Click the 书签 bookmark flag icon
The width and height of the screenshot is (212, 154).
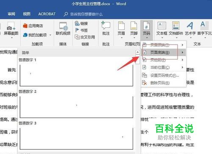[77, 30]
